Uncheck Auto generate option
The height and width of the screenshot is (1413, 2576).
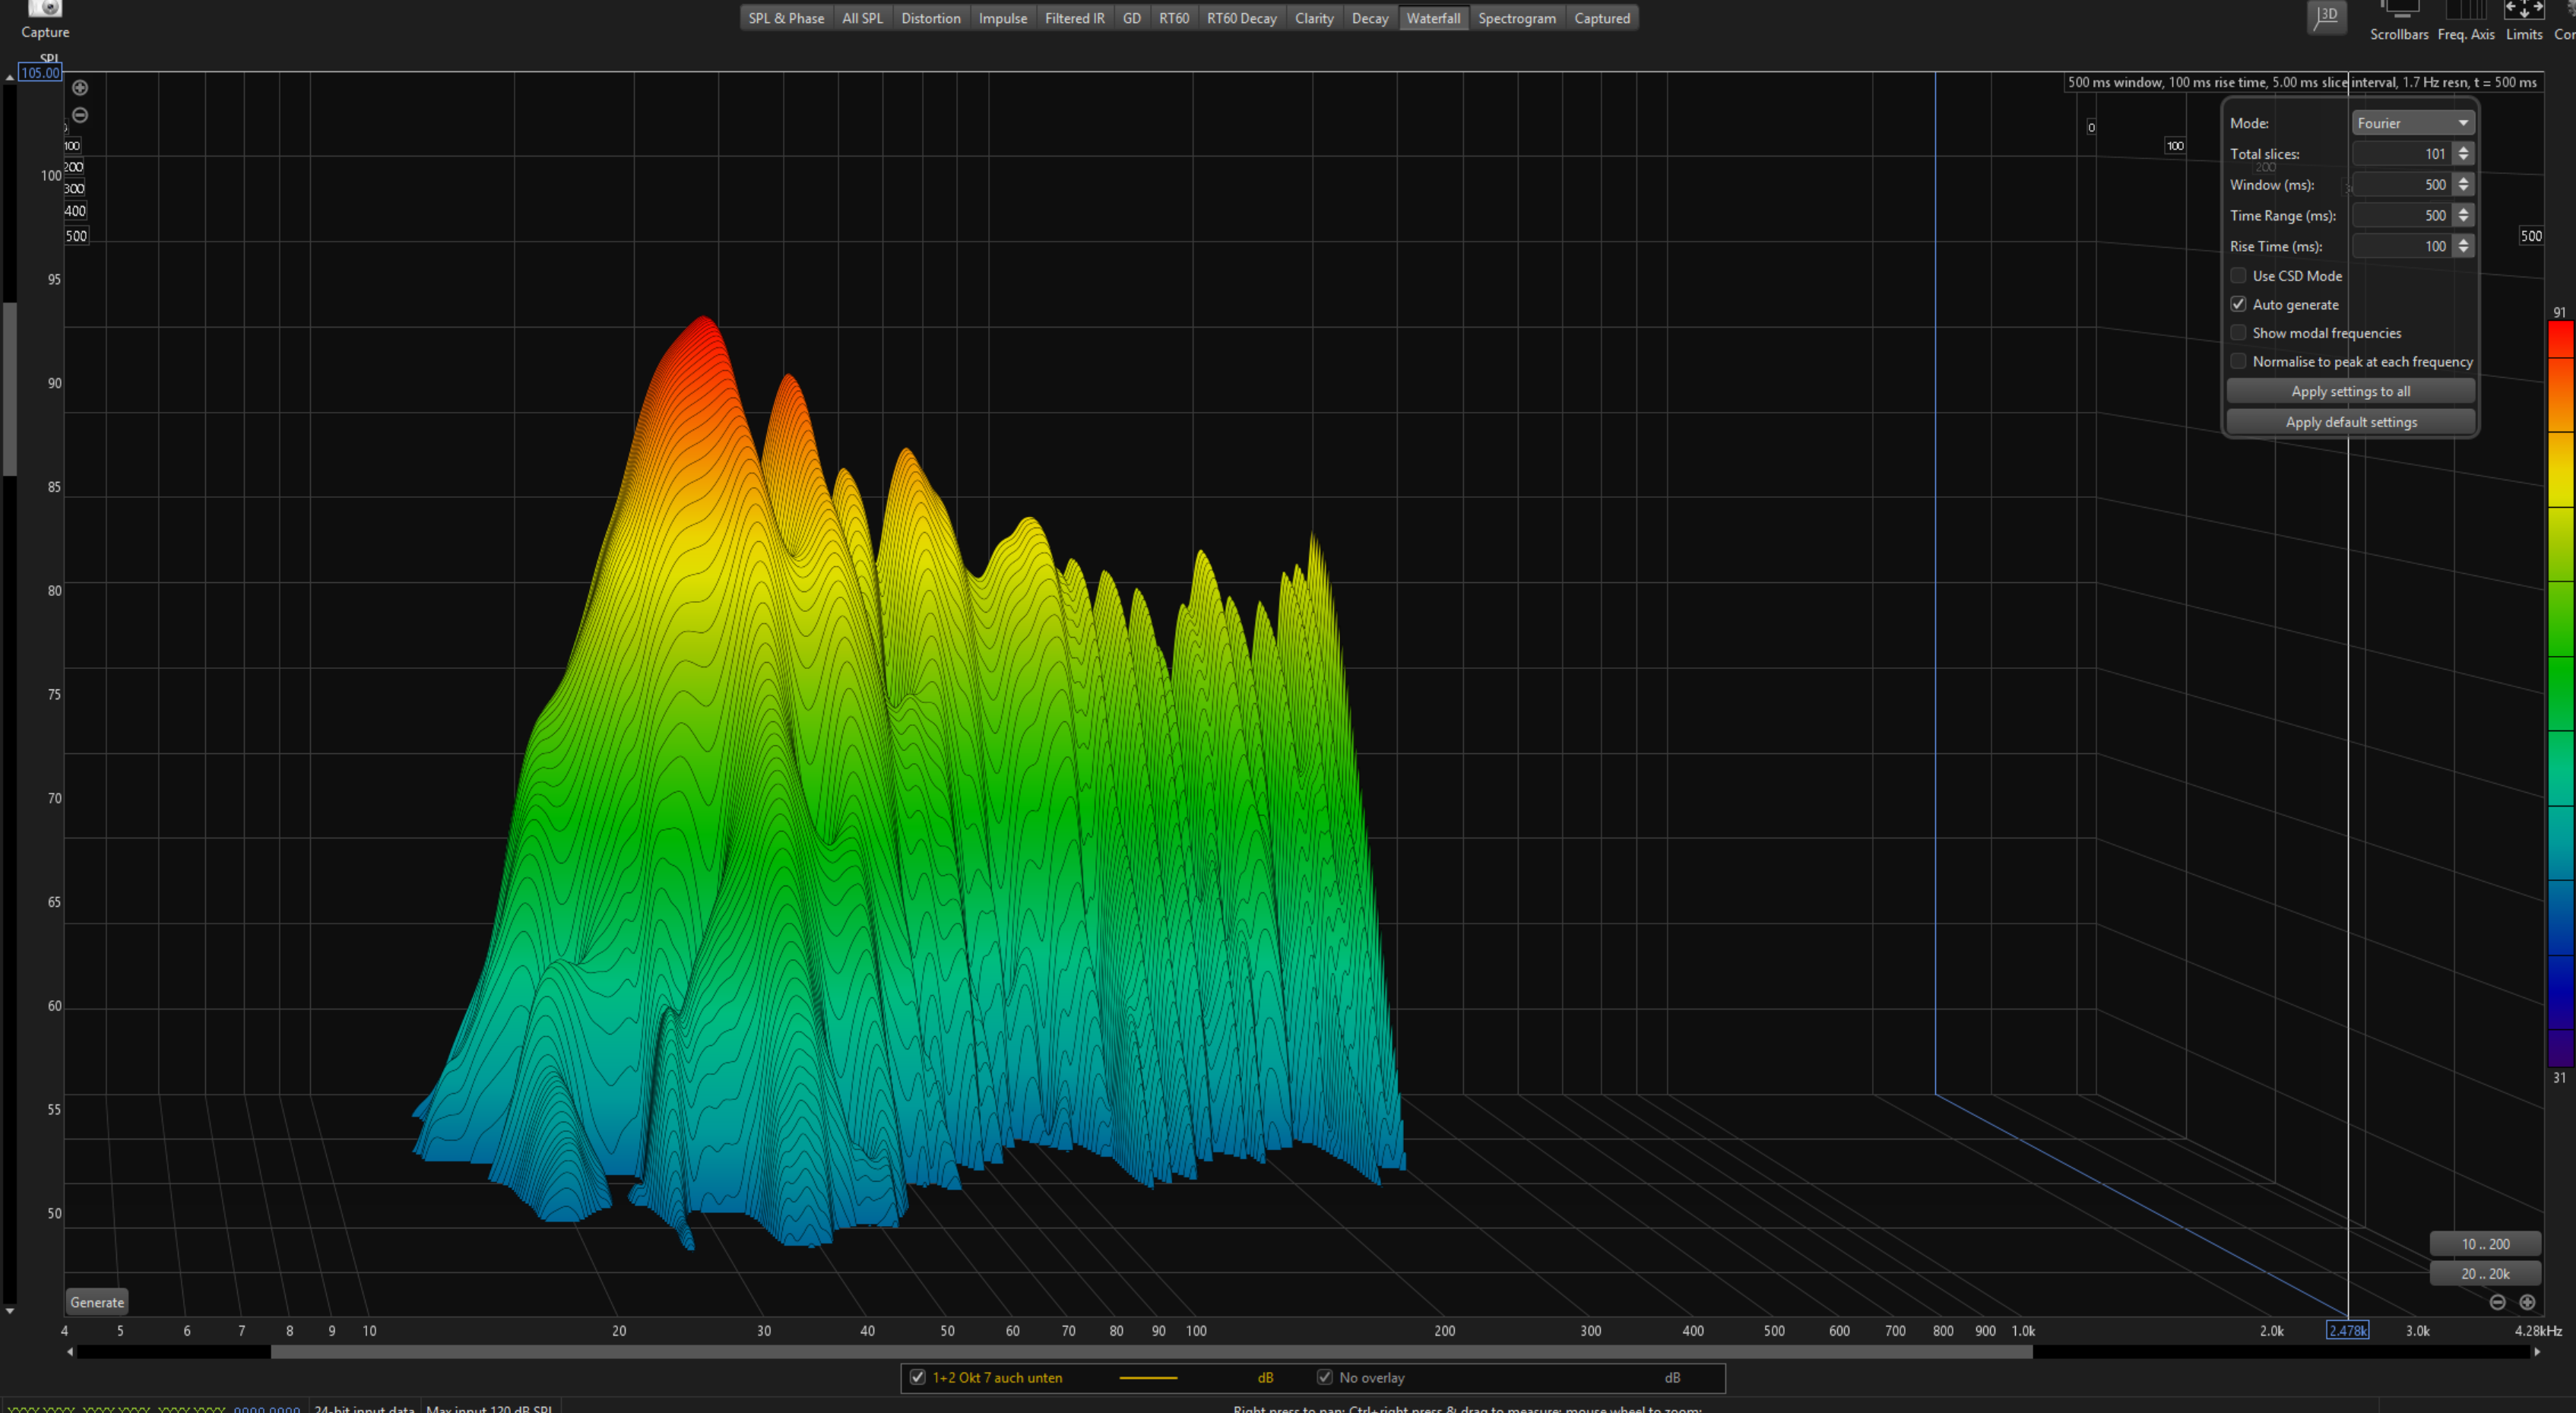2238,305
